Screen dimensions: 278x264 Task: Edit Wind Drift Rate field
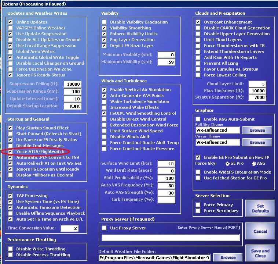(166, 171)
